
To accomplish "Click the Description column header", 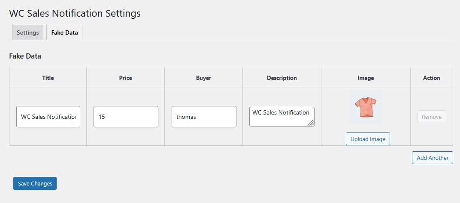I will pos(282,78).
